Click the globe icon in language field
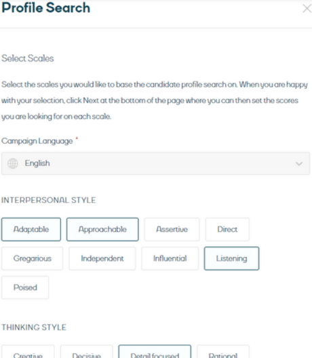The height and width of the screenshot is (358, 312). point(13,163)
